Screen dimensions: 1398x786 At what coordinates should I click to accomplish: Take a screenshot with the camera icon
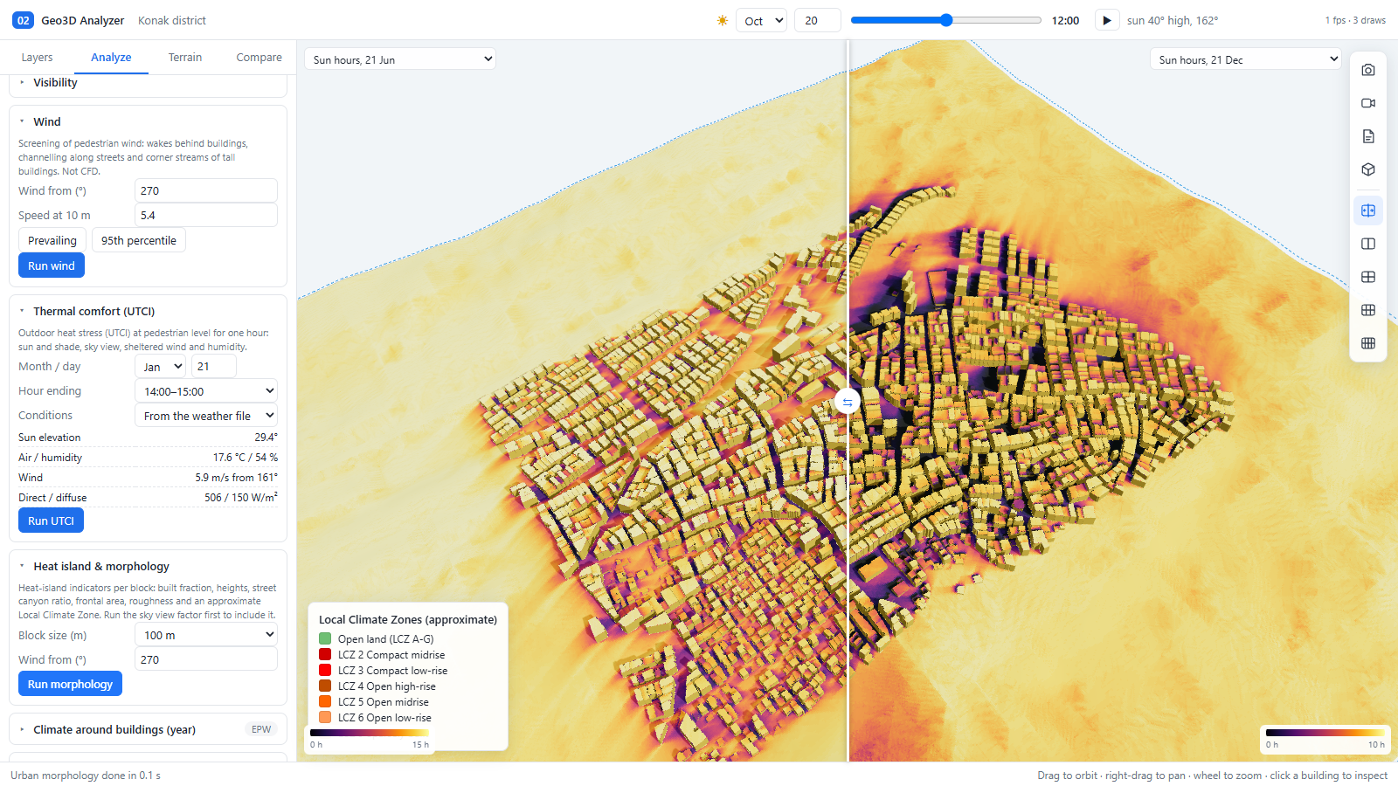click(1368, 70)
